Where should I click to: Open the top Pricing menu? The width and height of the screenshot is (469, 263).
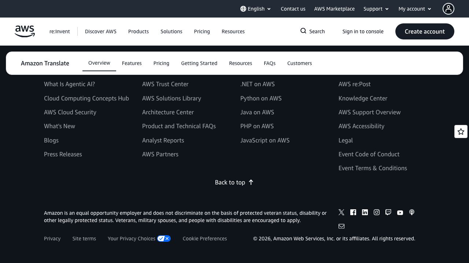tap(202, 31)
